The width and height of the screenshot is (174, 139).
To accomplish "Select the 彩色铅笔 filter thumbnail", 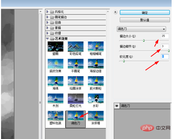I will pos(76,47).
